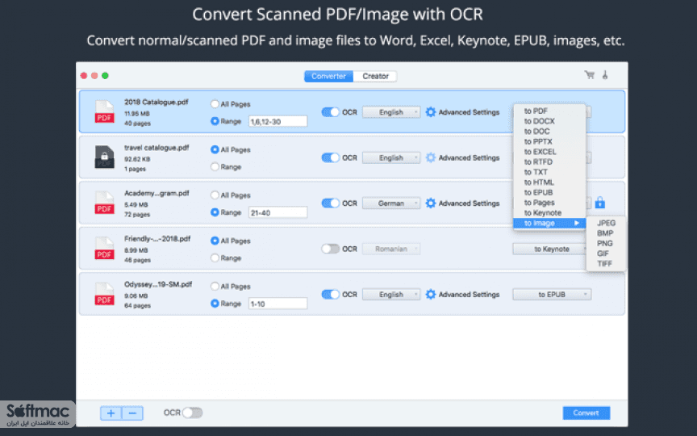
Task: Select file name travel catalogue.pdf
Action: tap(157, 148)
